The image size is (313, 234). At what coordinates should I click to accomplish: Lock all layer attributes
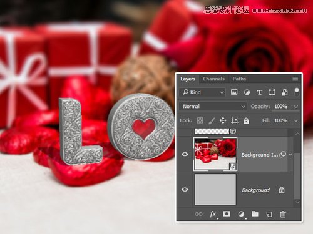point(246,120)
